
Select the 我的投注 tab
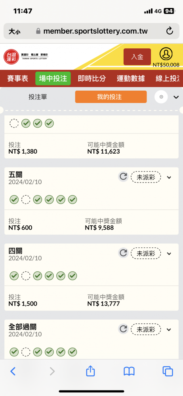click(x=111, y=97)
